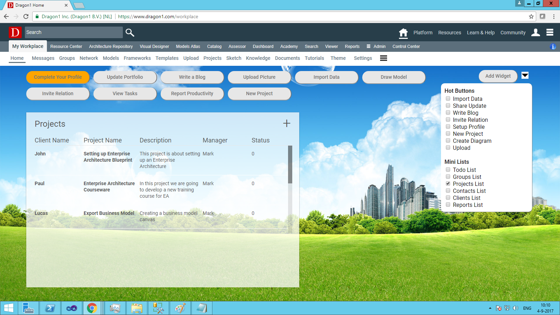Open the Frameworks menu item
Viewport: 560px width, 315px height.
137,58
